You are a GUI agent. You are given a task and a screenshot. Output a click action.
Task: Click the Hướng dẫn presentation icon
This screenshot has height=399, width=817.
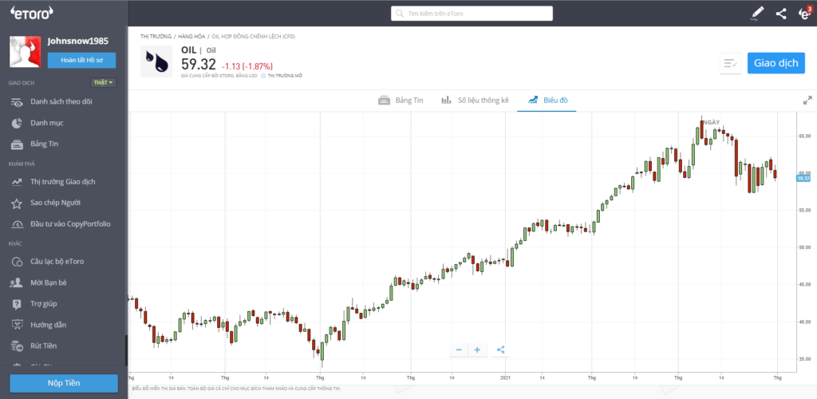coord(18,325)
